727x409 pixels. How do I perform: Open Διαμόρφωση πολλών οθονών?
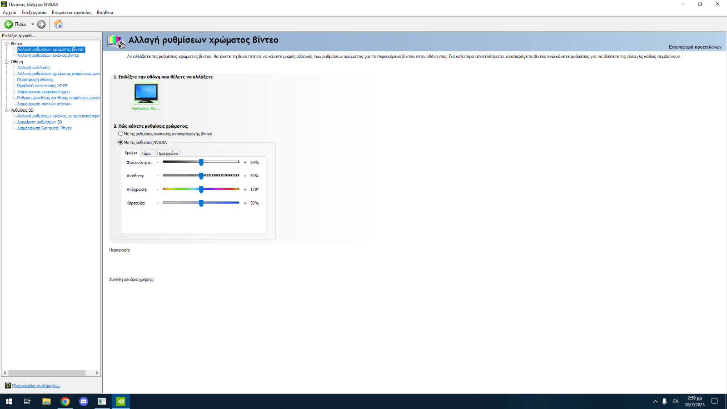coord(44,104)
